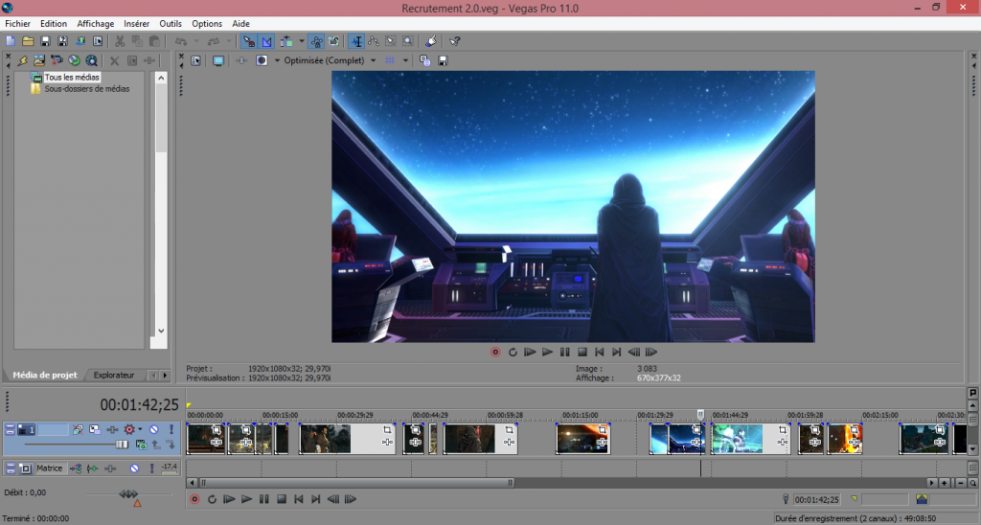Open the Outils menu
981x525 pixels.
click(x=171, y=24)
